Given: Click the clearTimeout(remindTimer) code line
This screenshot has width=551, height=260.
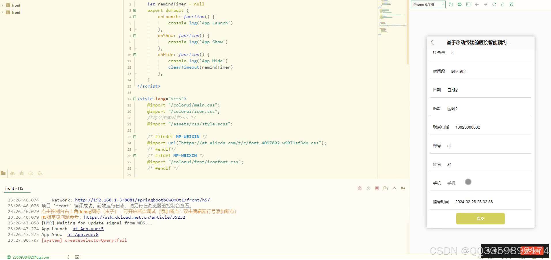Looking at the screenshot, I should pyautogui.click(x=200, y=67).
